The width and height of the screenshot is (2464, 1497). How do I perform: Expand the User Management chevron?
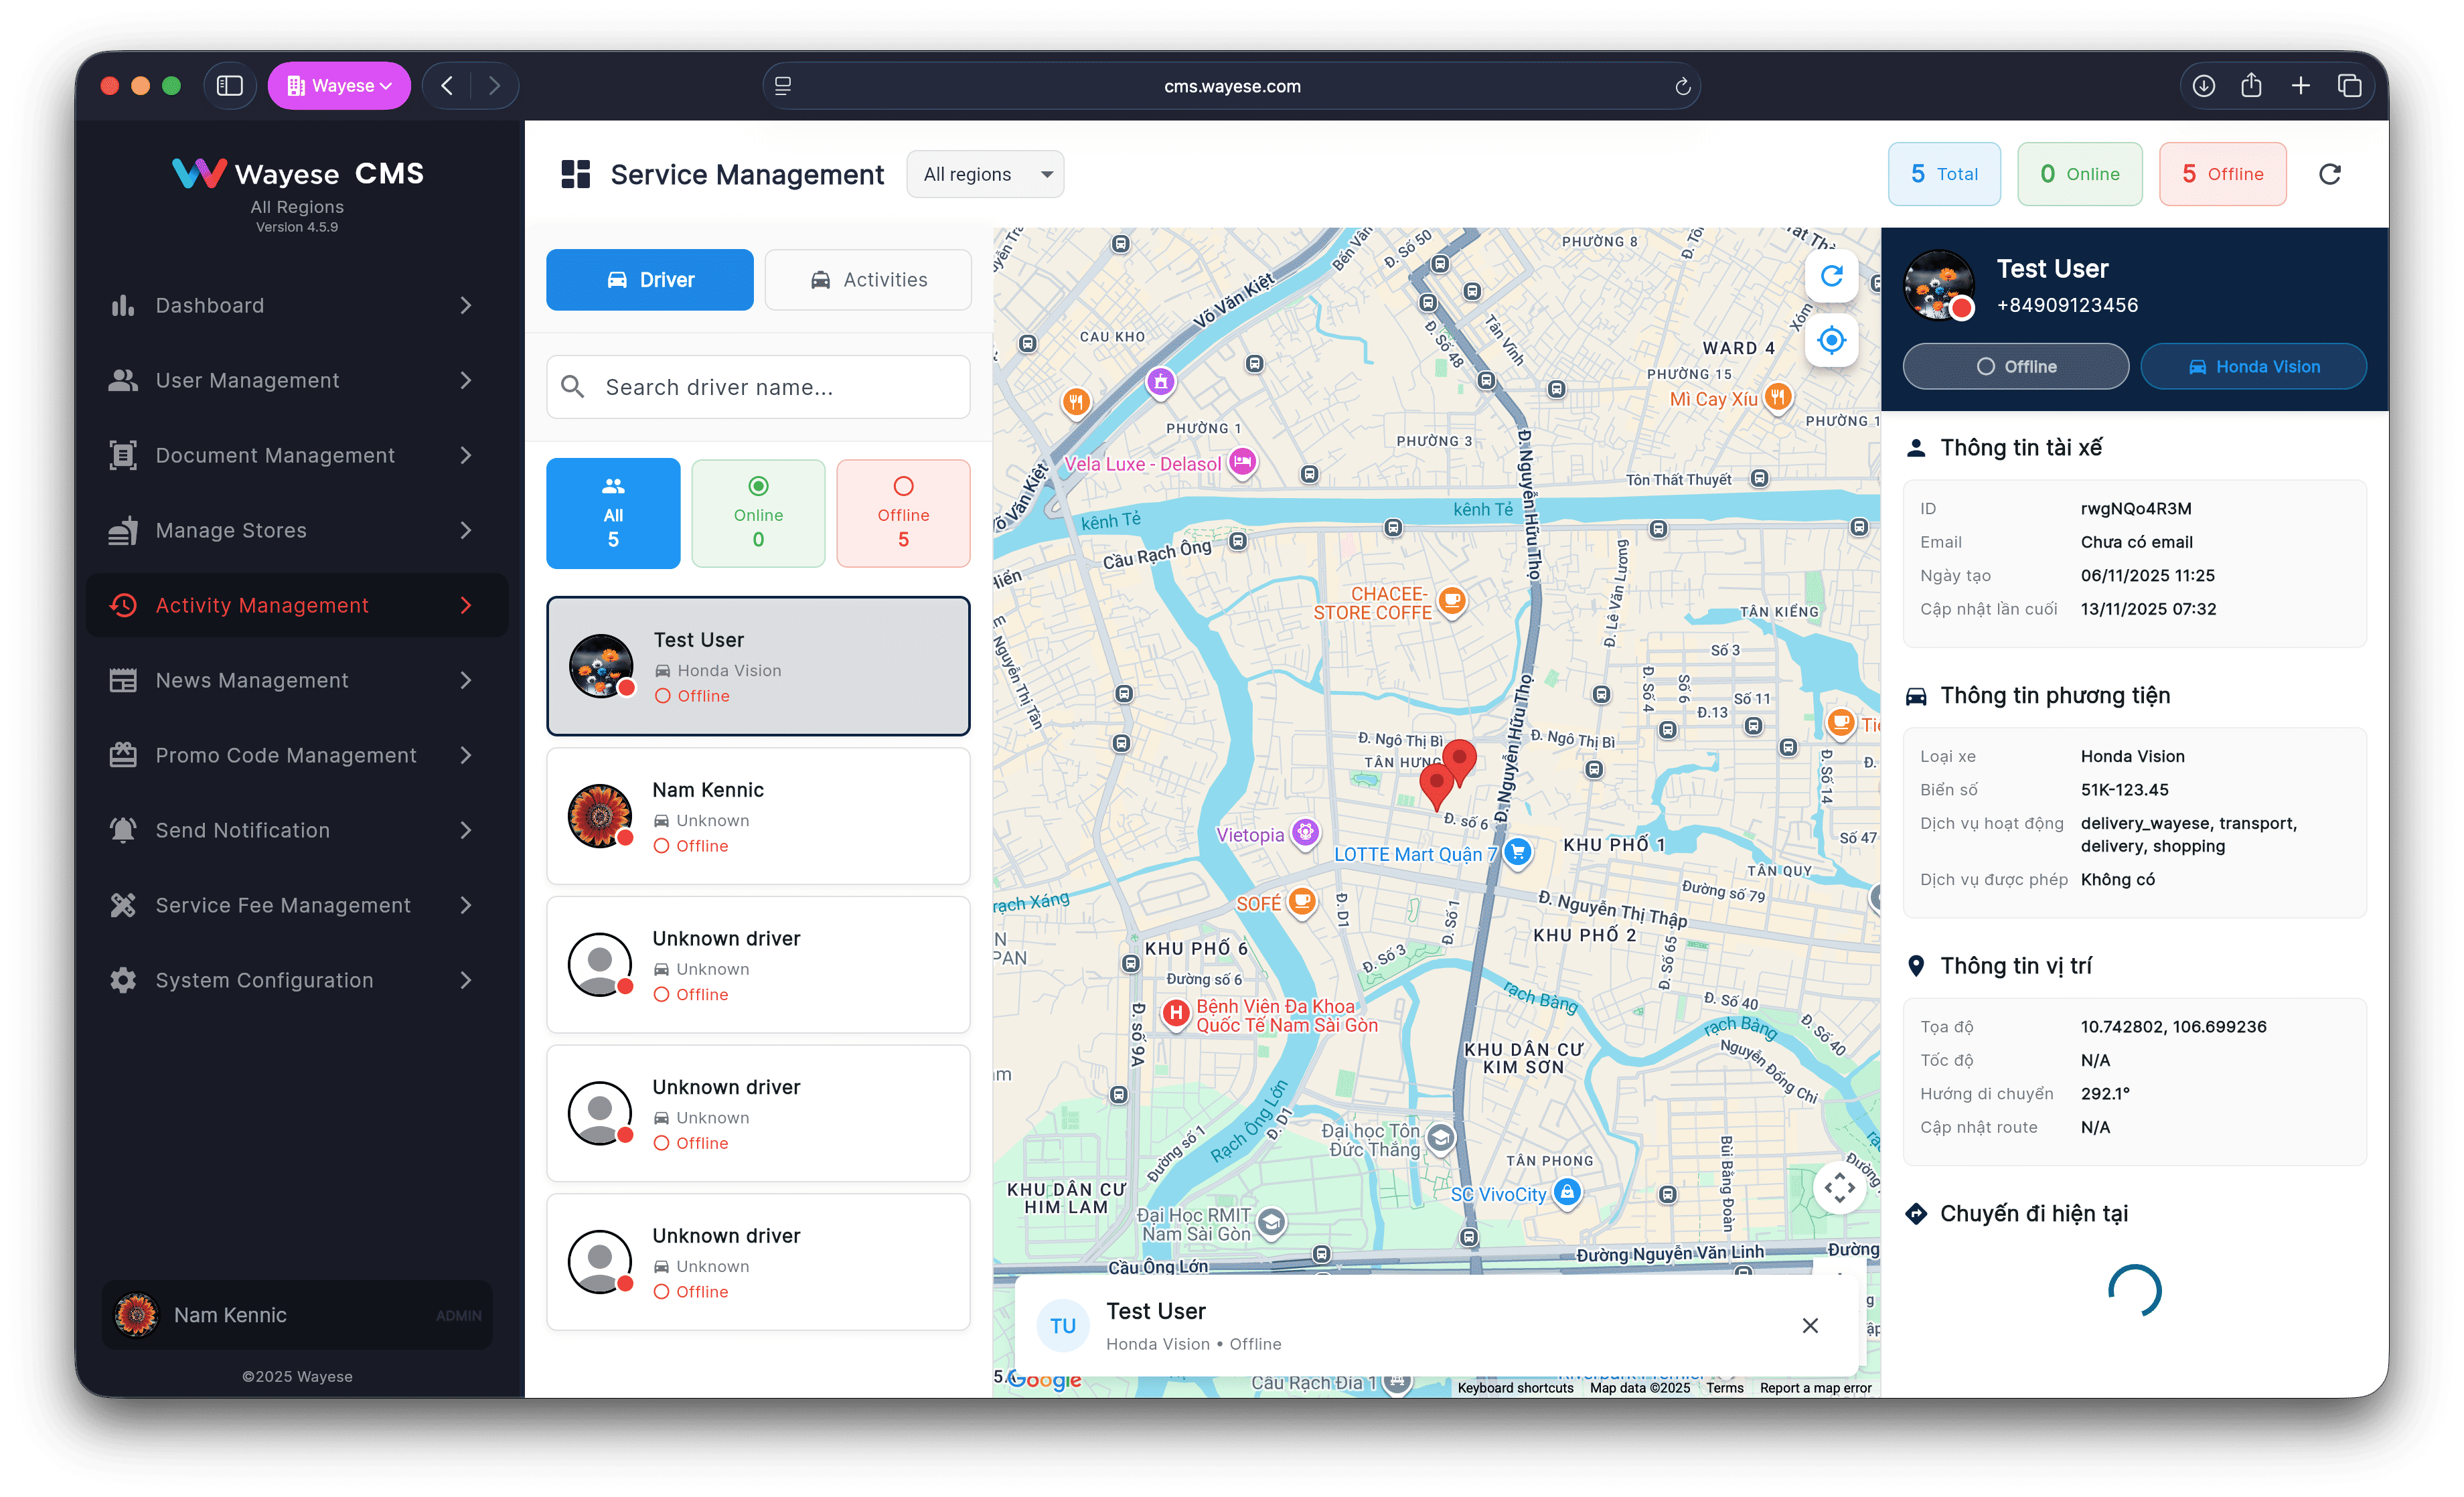pos(466,380)
